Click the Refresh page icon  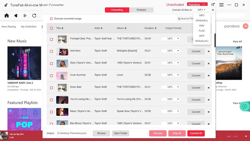coord(34,16)
